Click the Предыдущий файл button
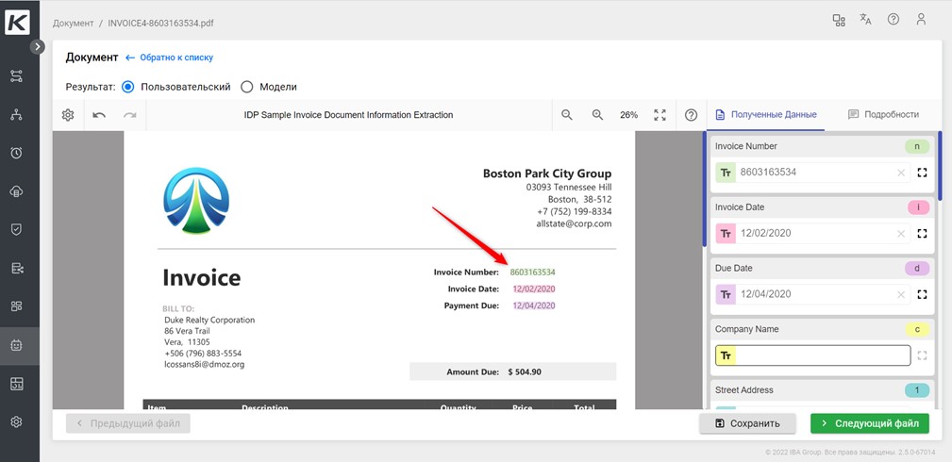Screen dimensions: 952x462 point(128,423)
